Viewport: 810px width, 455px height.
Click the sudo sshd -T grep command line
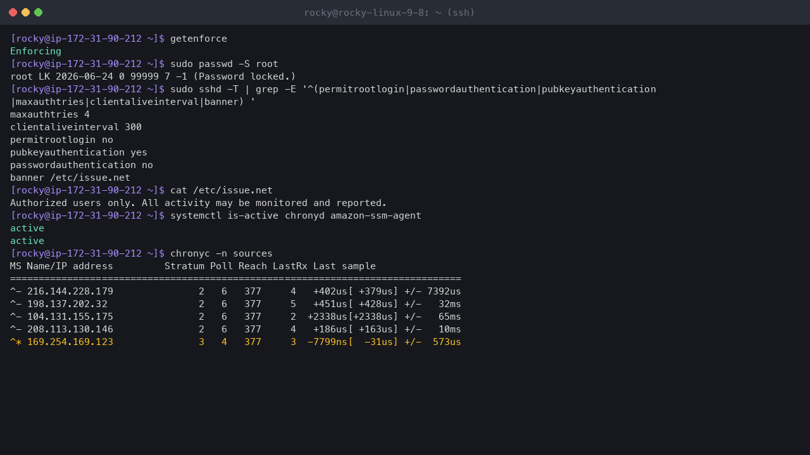[413, 89]
